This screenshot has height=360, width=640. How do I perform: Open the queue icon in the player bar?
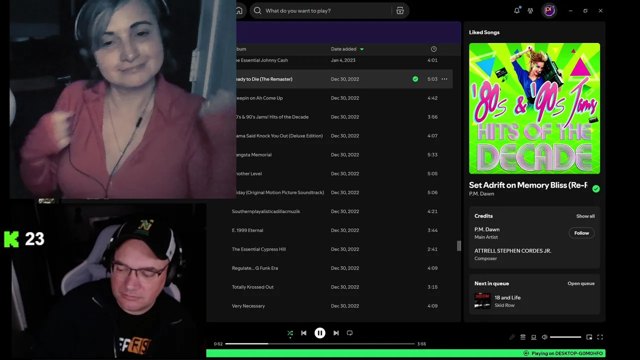pos(523,337)
